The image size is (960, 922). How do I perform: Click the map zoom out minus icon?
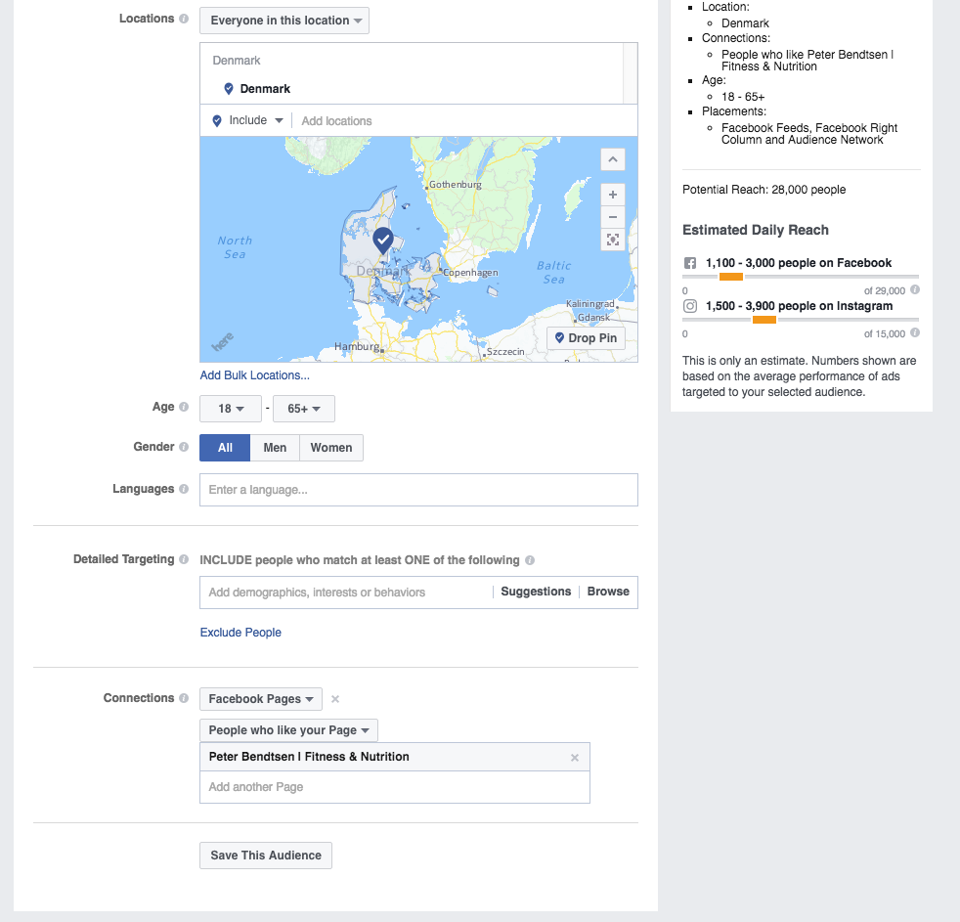point(613,217)
